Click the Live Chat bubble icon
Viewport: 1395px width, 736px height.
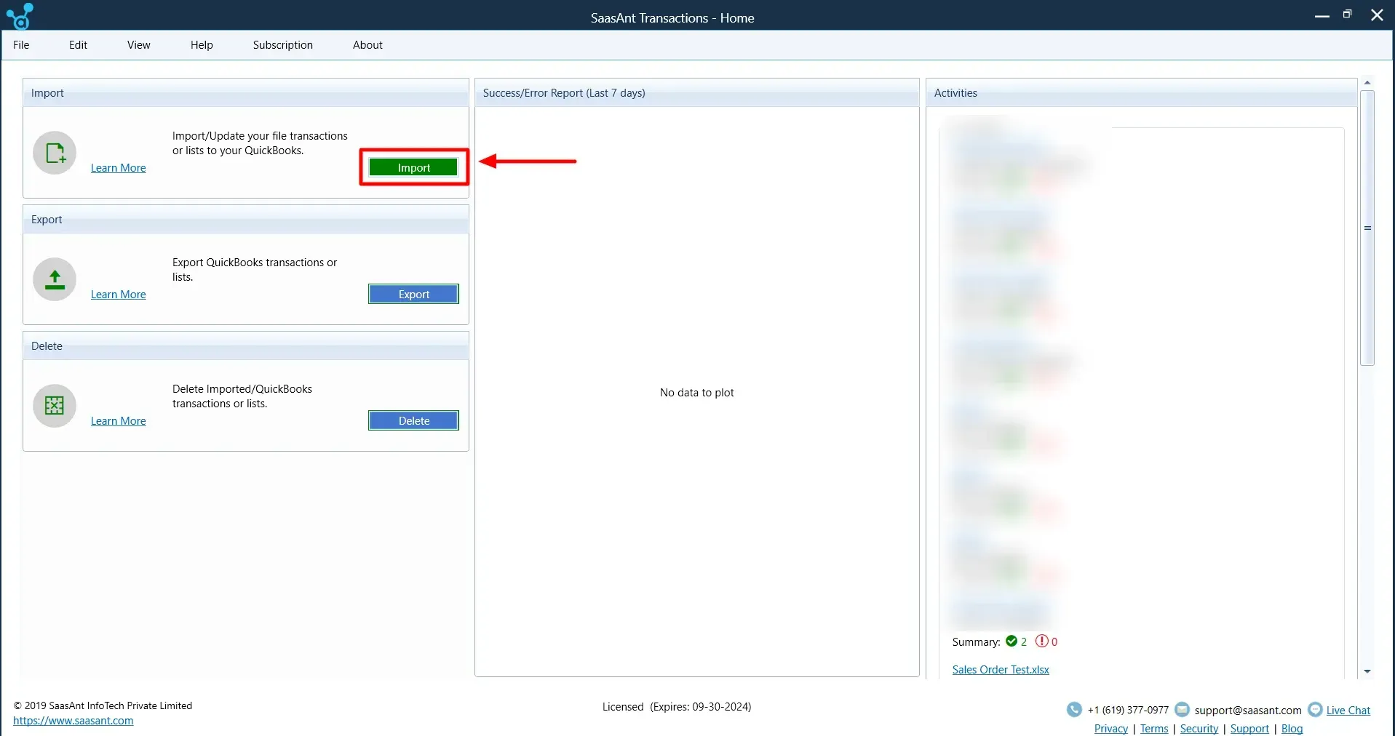1315,710
